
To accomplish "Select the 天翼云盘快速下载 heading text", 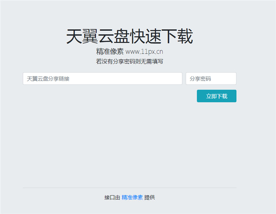I will (130, 36).
